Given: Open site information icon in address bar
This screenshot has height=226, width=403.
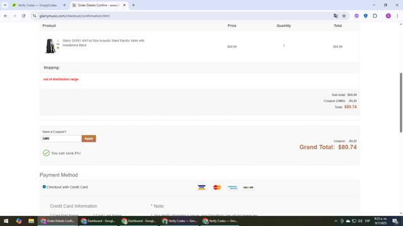Looking at the screenshot, I should point(35,16).
